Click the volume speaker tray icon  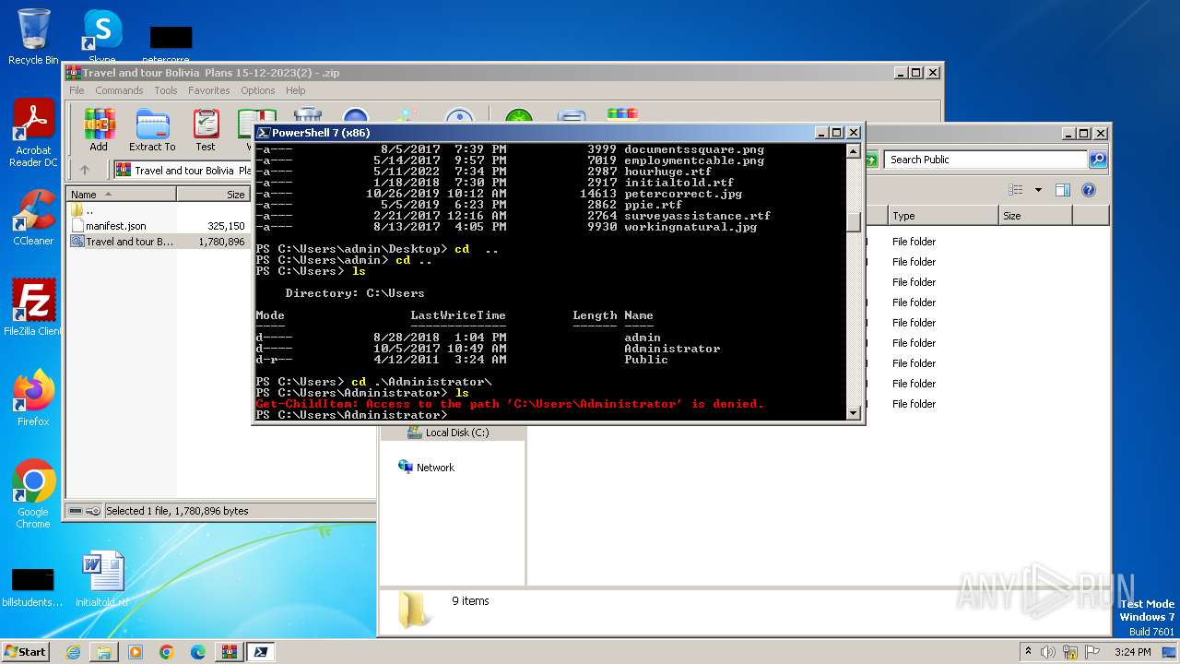click(x=1047, y=652)
